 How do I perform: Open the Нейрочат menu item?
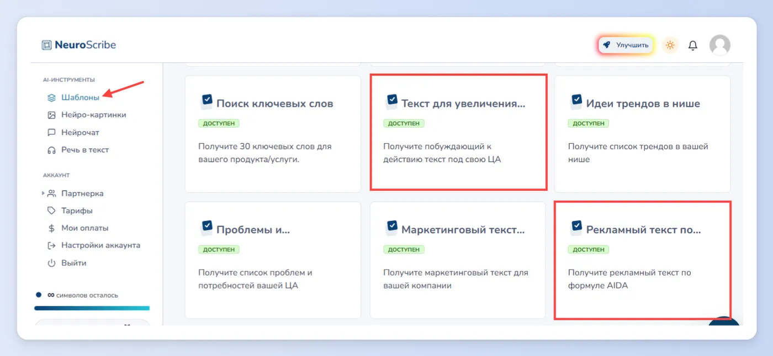[80, 133]
